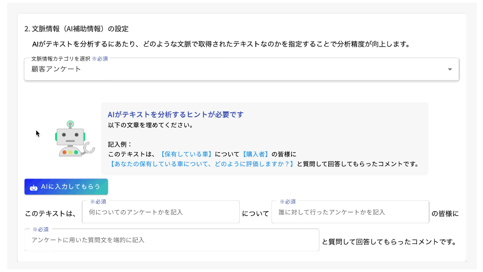The height and width of the screenshot is (272, 483).
Task: Click the robot's left eye
Action: point(64,134)
